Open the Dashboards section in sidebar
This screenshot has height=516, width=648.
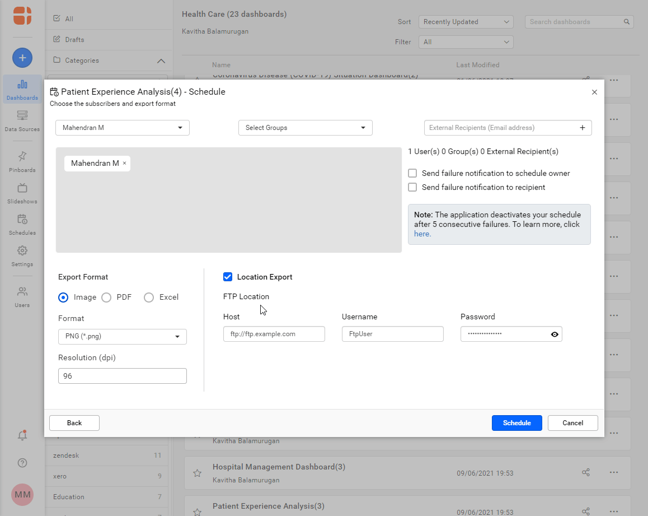tap(22, 89)
